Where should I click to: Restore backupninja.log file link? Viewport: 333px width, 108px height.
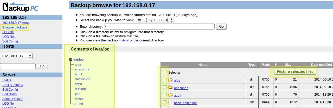[x=185, y=103]
